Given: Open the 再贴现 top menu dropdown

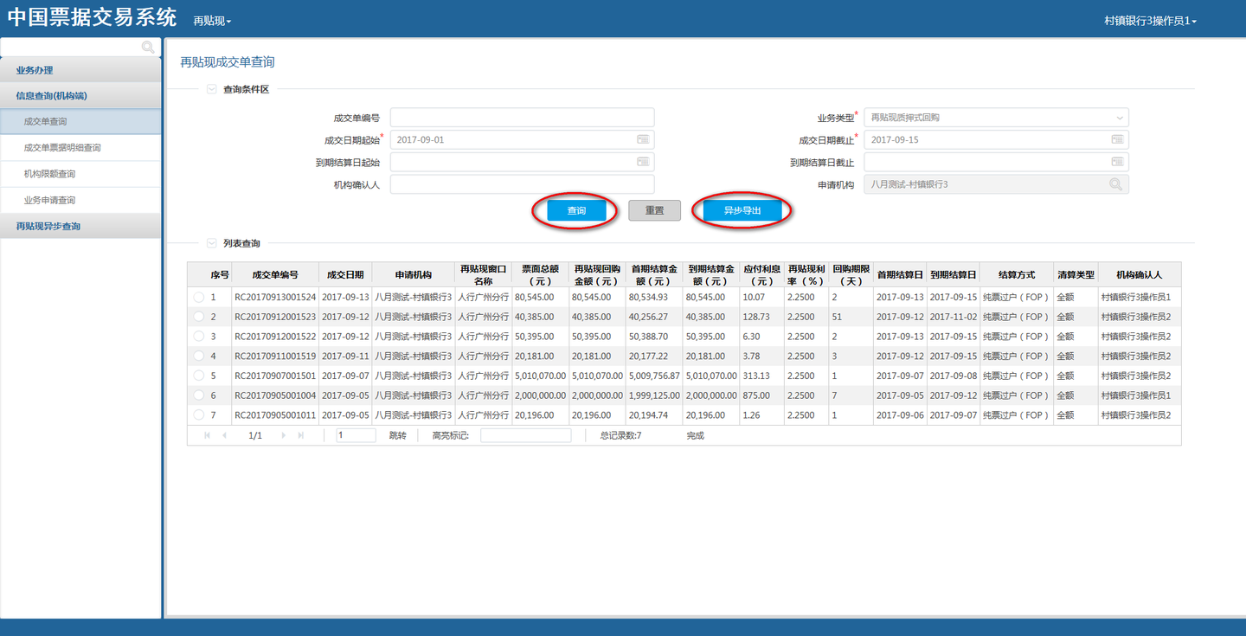Looking at the screenshot, I should pos(212,20).
